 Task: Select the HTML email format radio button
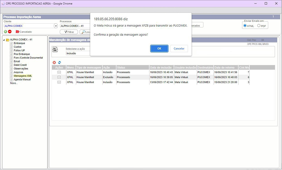click(245, 26)
